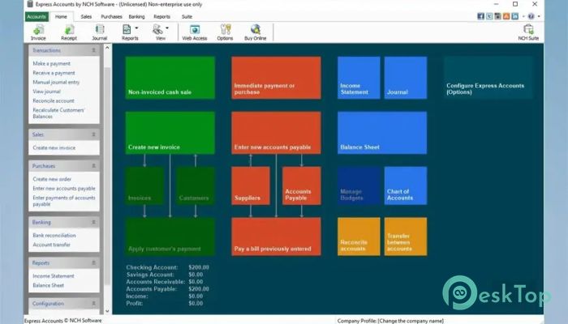This screenshot has width=568, height=324.
Task: Click the help question mark icon
Action: tap(531, 16)
